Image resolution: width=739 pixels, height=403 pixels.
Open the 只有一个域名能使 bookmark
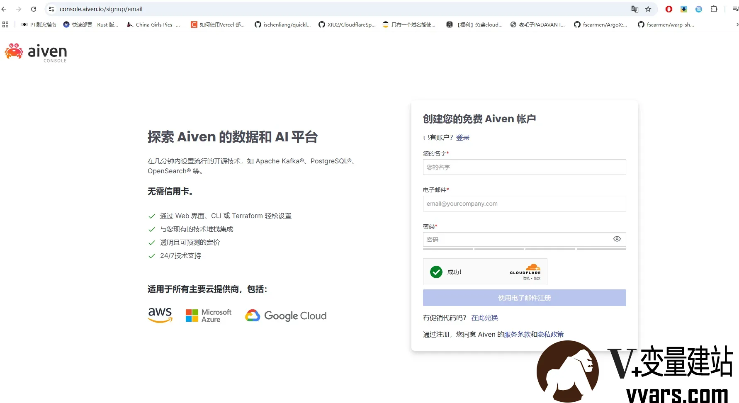point(409,24)
